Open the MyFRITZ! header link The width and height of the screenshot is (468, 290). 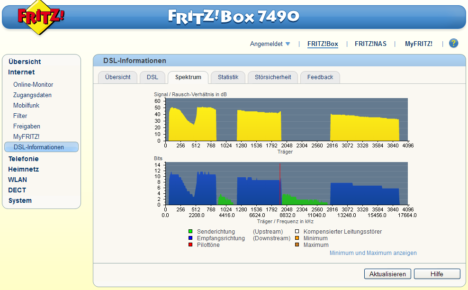tap(418, 44)
